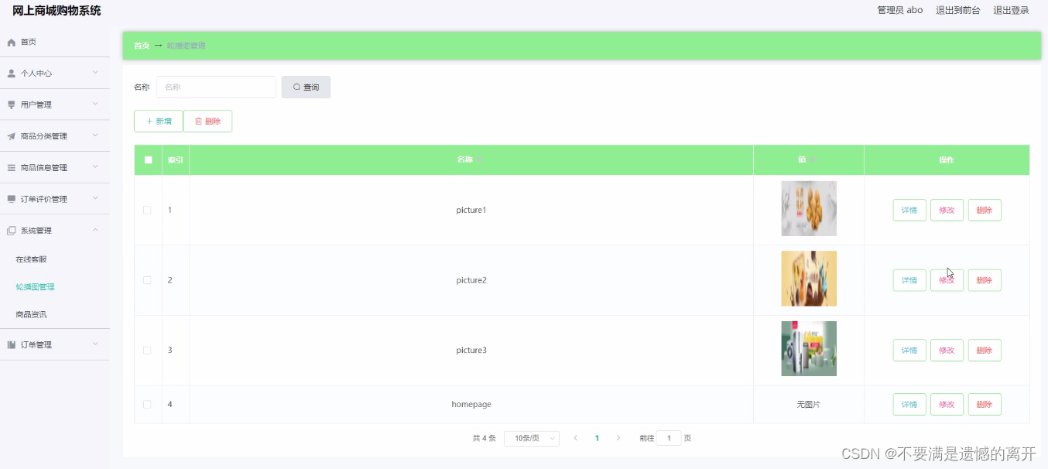Click 删除 for row picture1
1048x469 pixels.
(x=985, y=211)
